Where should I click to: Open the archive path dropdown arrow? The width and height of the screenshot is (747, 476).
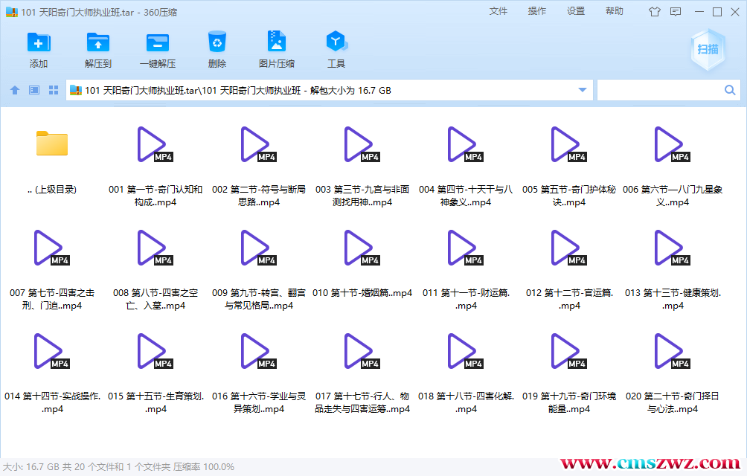[x=582, y=89]
